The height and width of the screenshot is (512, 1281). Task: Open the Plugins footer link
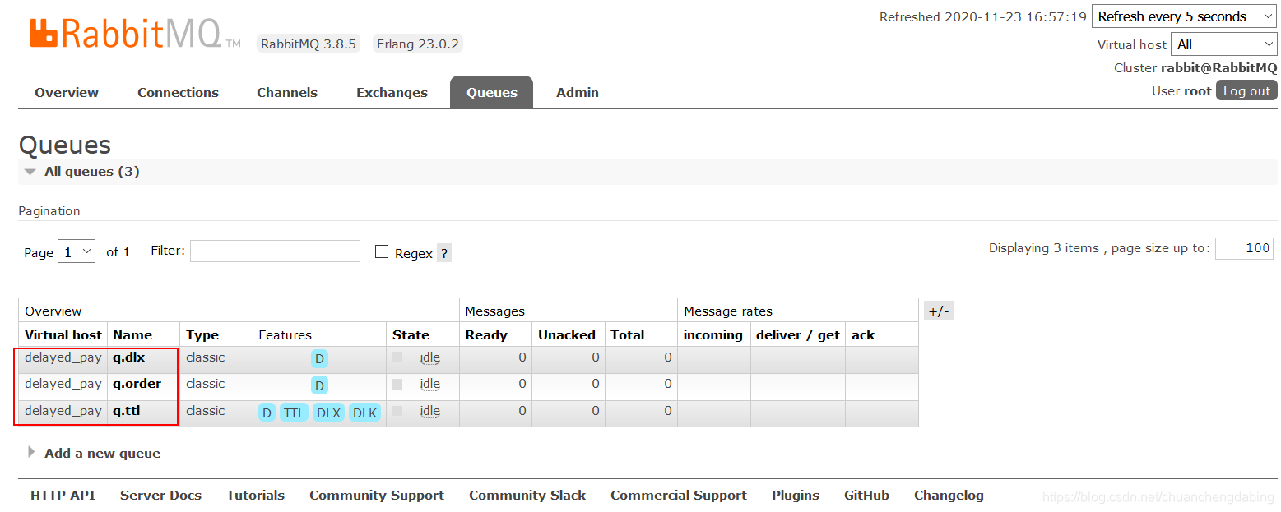(796, 496)
